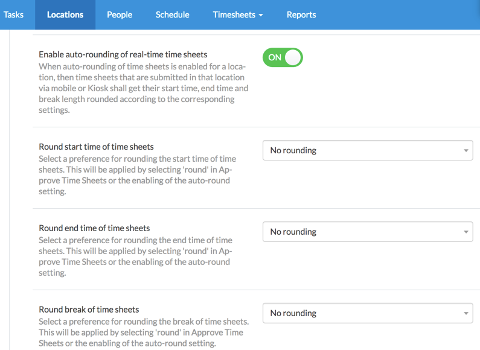Expand the Round break rounding dropdown
This screenshot has width=480, height=350.
tap(367, 313)
